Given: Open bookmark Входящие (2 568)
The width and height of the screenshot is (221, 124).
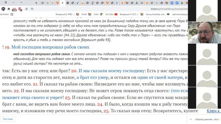Looking at the screenshot, I should tap(67, 14).
